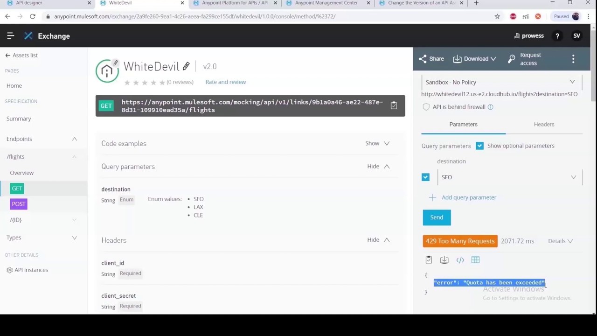
Task: Open the help question mark icon
Action: coord(557,36)
